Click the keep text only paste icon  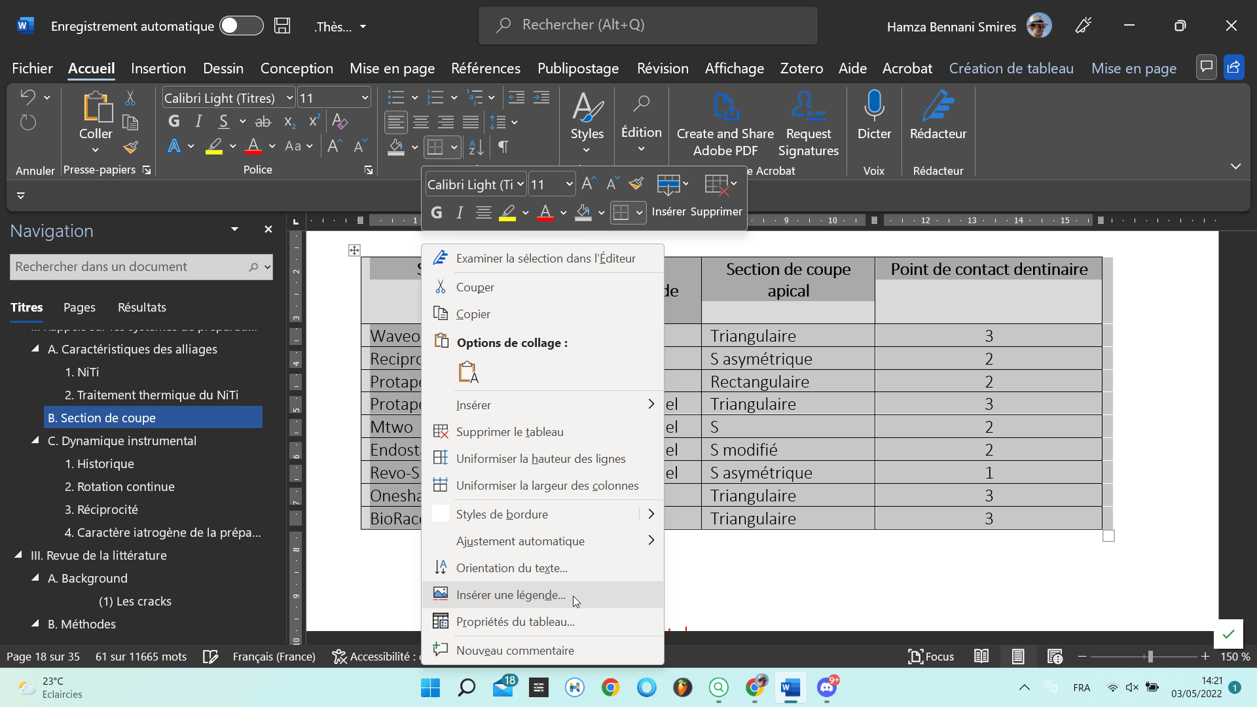pyautogui.click(x=468, y=372)
